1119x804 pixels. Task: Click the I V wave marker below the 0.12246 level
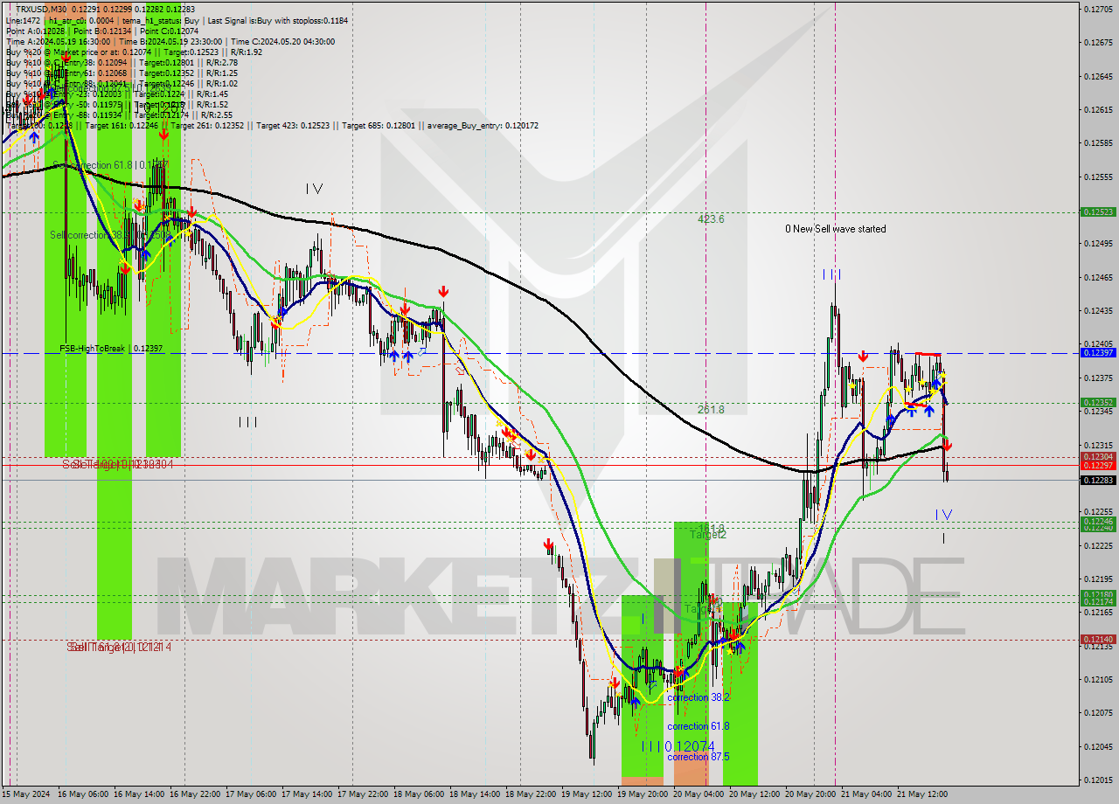(x=943, y=516)
